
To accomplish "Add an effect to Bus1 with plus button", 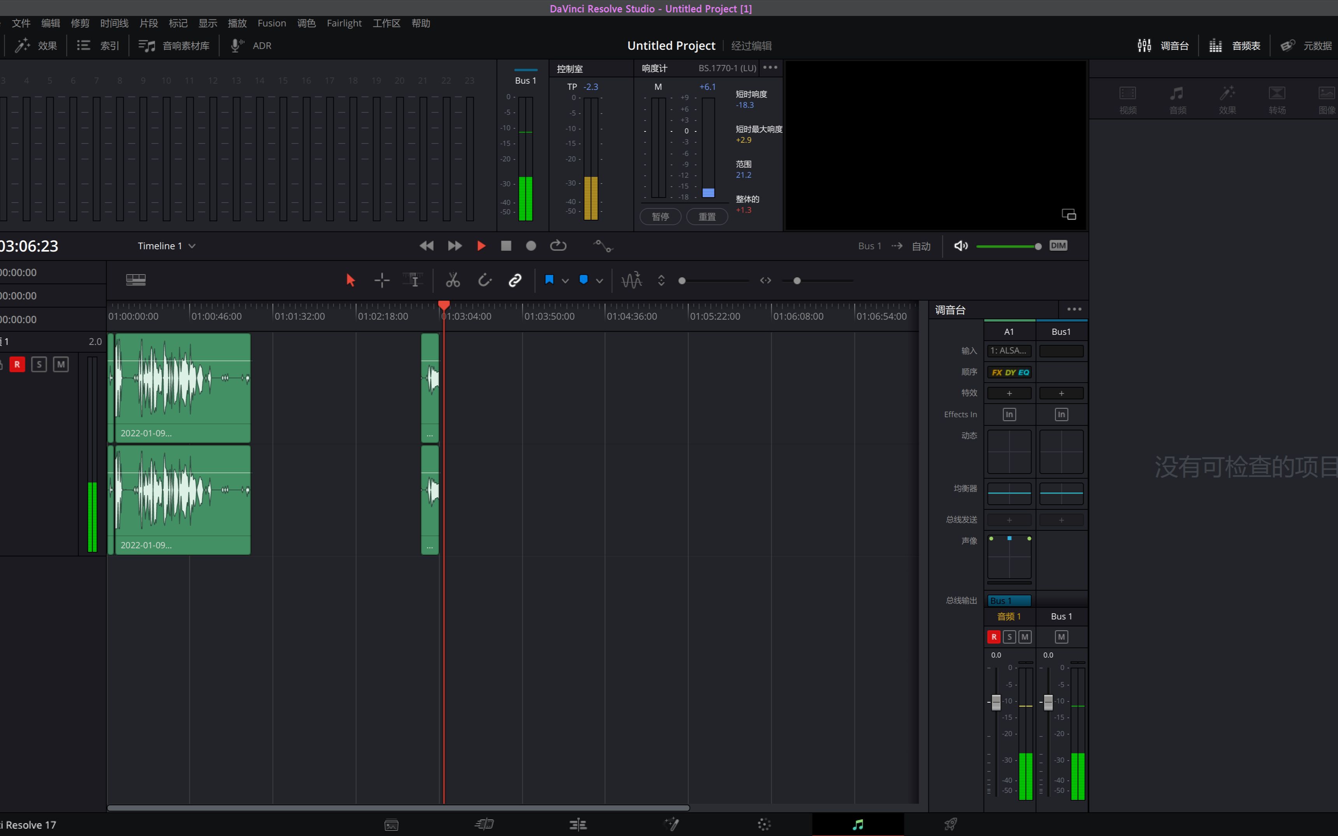I will pyautogui.click(x=1061, y=393).
